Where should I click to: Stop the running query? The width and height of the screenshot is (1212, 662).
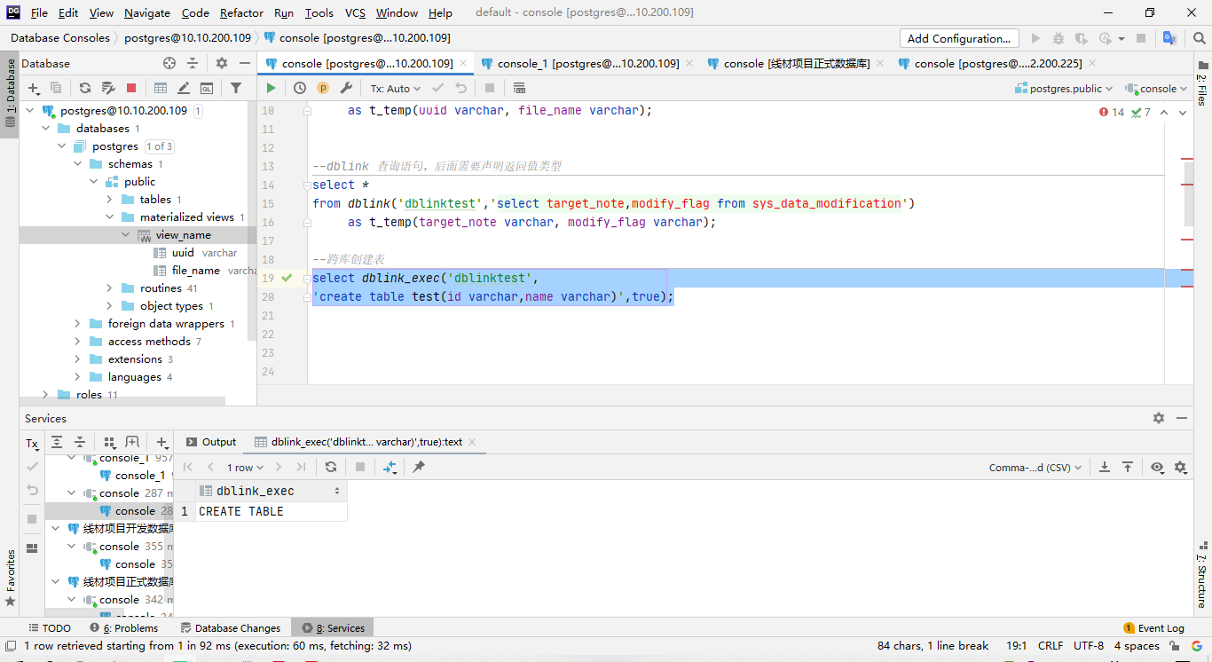coord(490,87)
